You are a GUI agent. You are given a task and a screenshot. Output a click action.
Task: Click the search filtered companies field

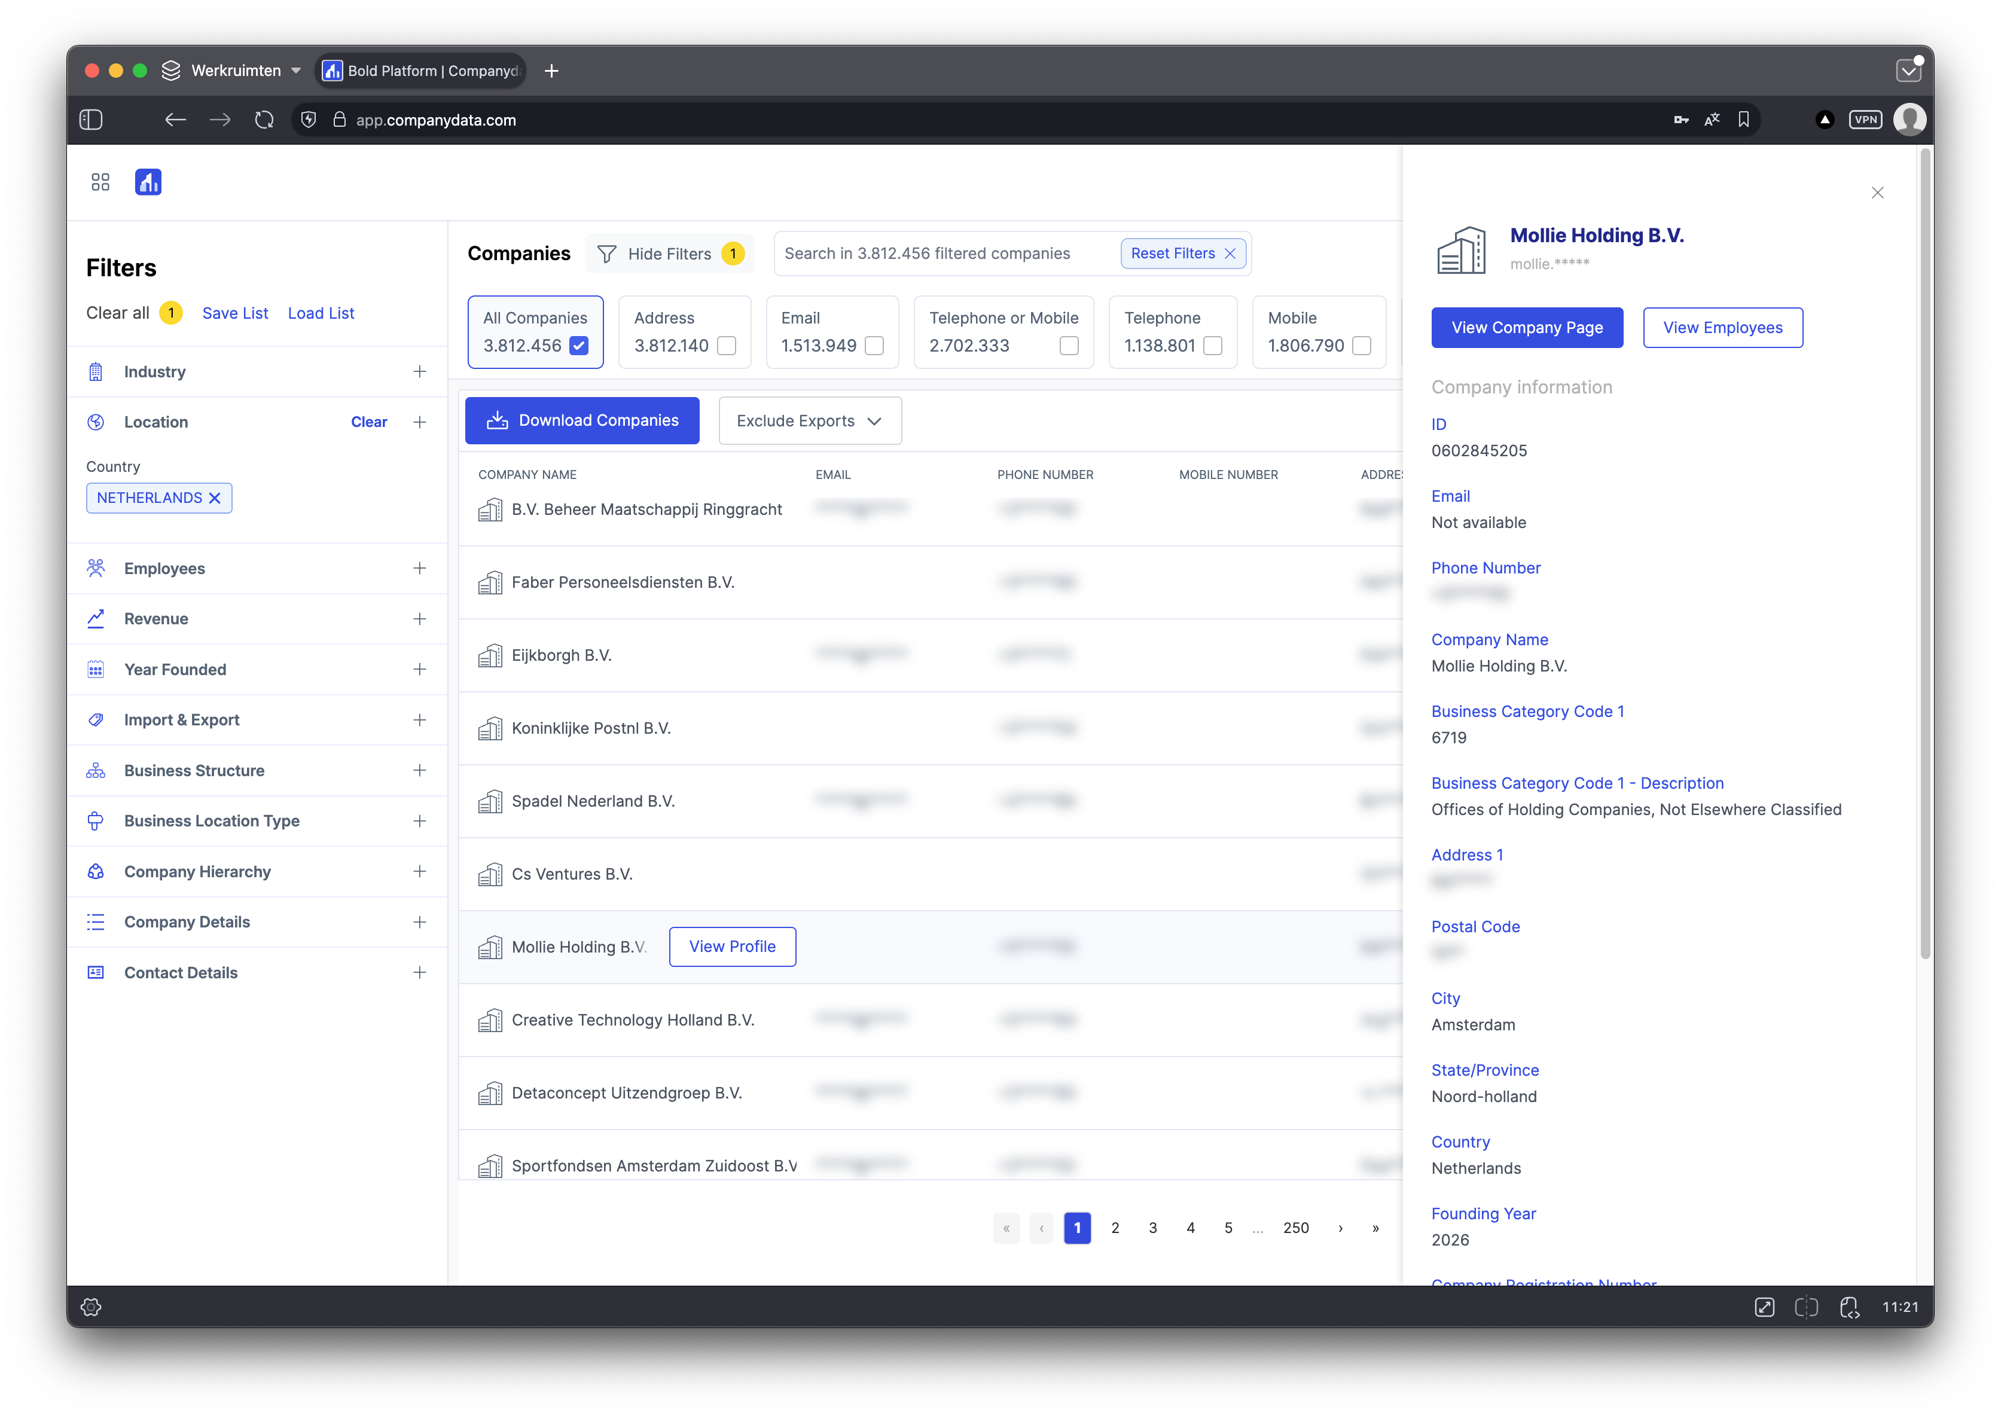point(947,254)
